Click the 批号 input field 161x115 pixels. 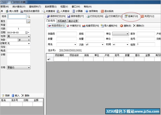pos(146,39)
